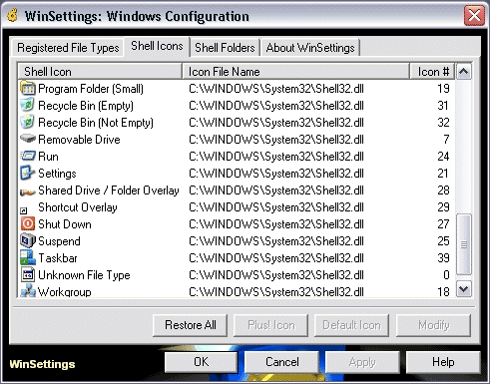Click the Shell32.dll path in Shut Down row

tap(276, 224)
